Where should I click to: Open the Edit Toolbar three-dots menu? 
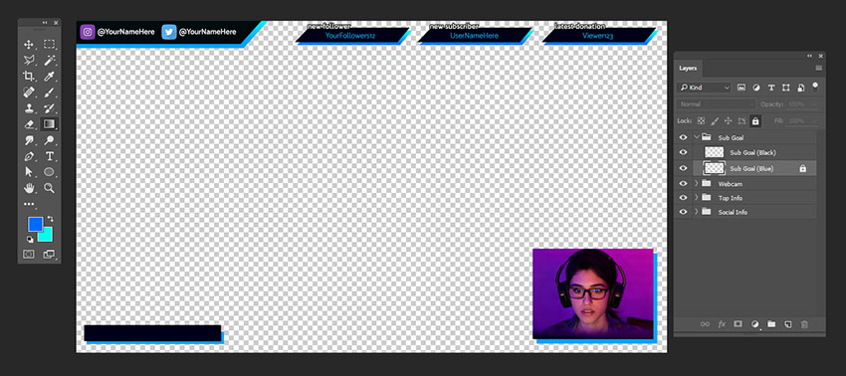[29, 205]
